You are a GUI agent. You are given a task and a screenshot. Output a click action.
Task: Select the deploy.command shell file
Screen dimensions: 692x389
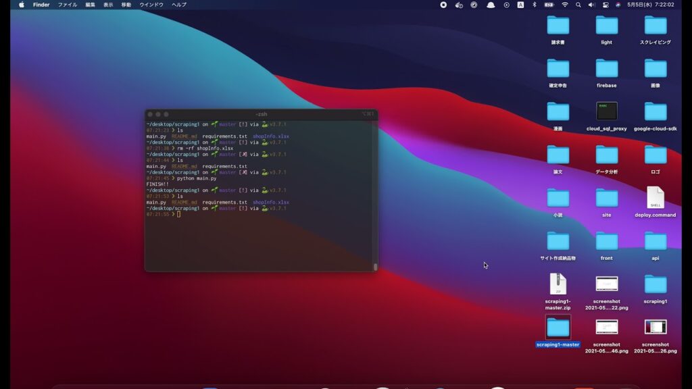pos(655,198)
